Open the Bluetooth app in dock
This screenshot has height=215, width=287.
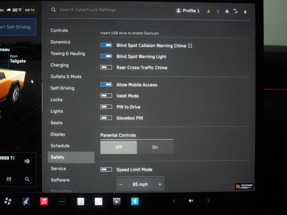[135, 202]
